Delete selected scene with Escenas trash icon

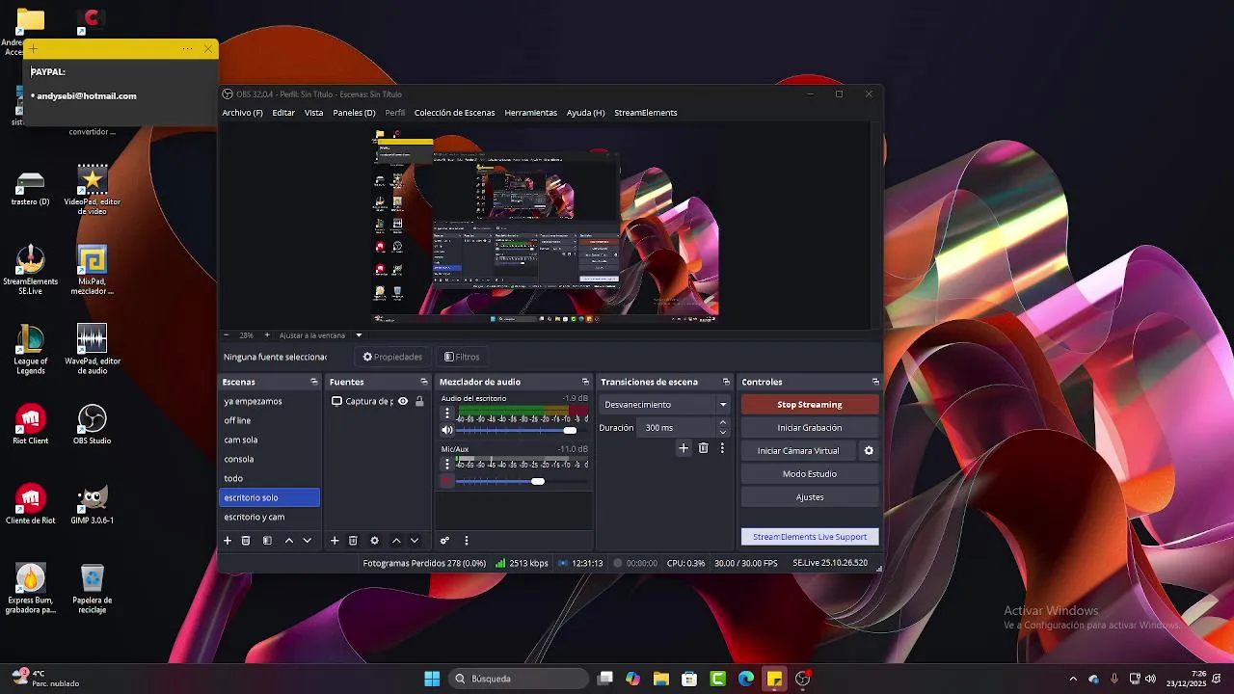pyautogui.click(x=246, y=541)
